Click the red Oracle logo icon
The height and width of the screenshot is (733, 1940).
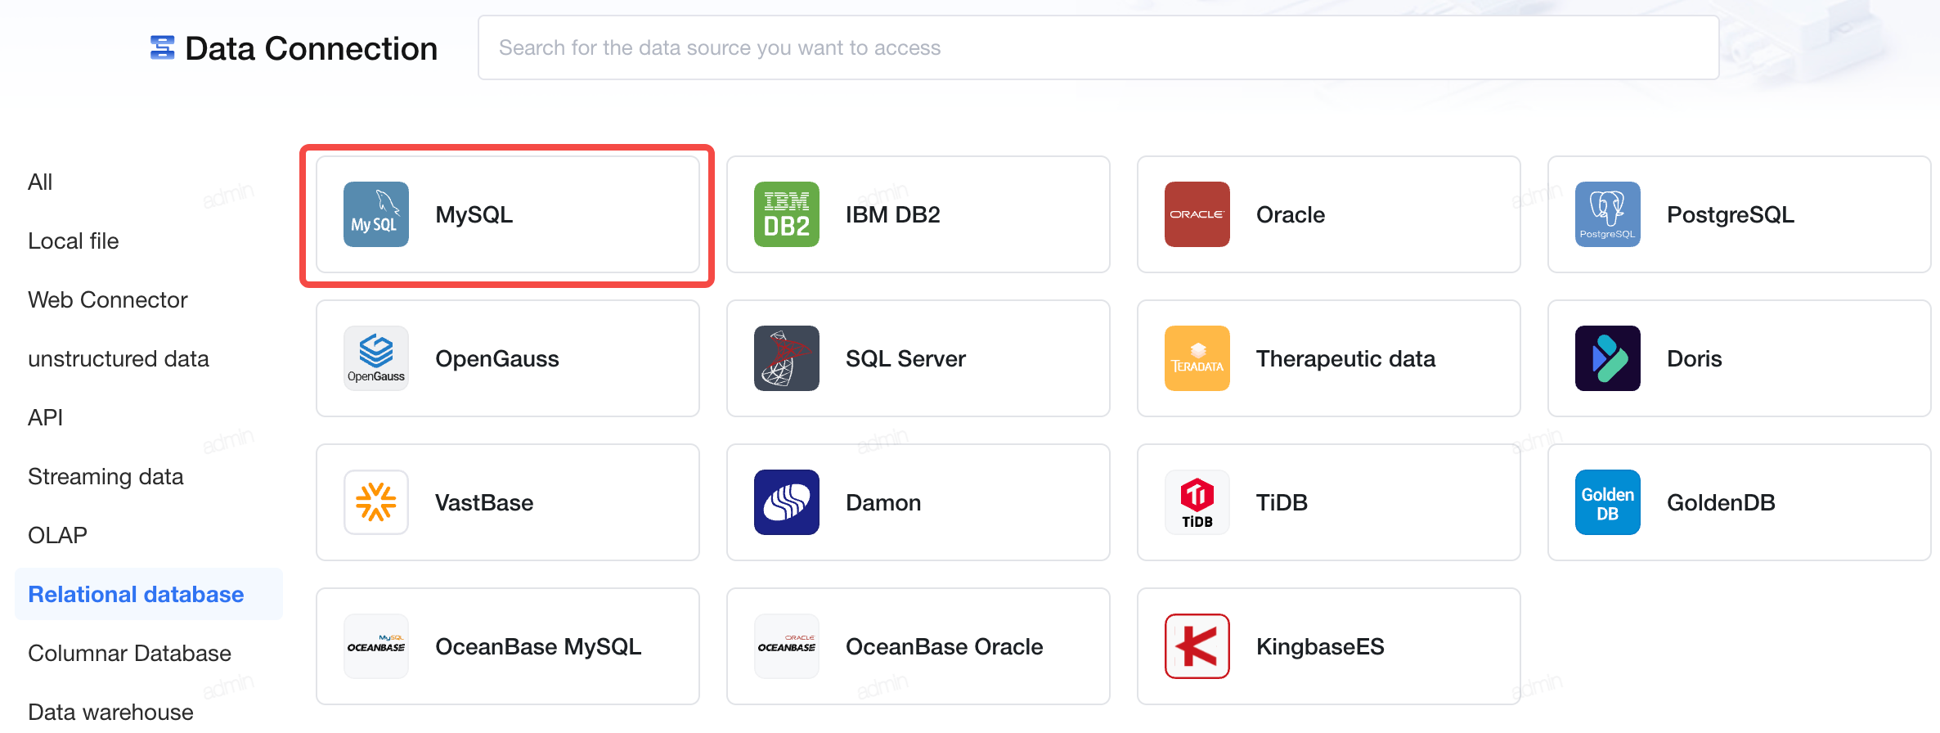click(x=1197, y=214)
